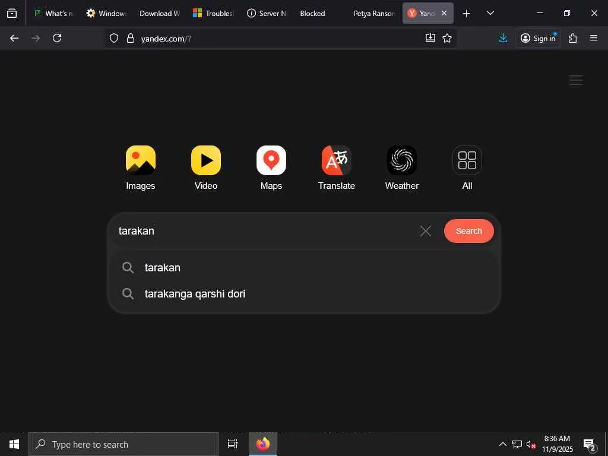Open a new browser tab
Image resolution: width=608 pixels, height=456 pixels.
[x=467, y=14]
